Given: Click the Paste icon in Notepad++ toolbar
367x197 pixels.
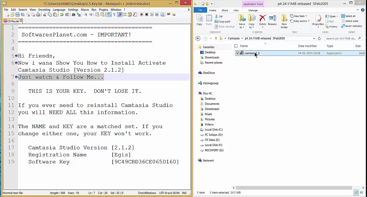Looking at the screenshot, I should (55, 15).
